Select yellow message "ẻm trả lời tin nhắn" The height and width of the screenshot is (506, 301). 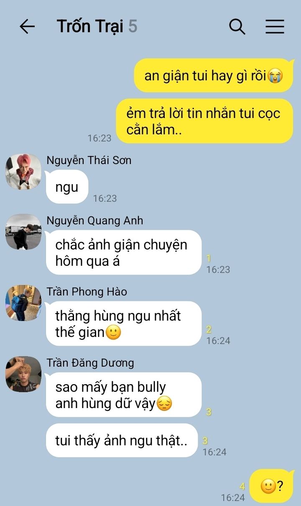pos(204,121)
